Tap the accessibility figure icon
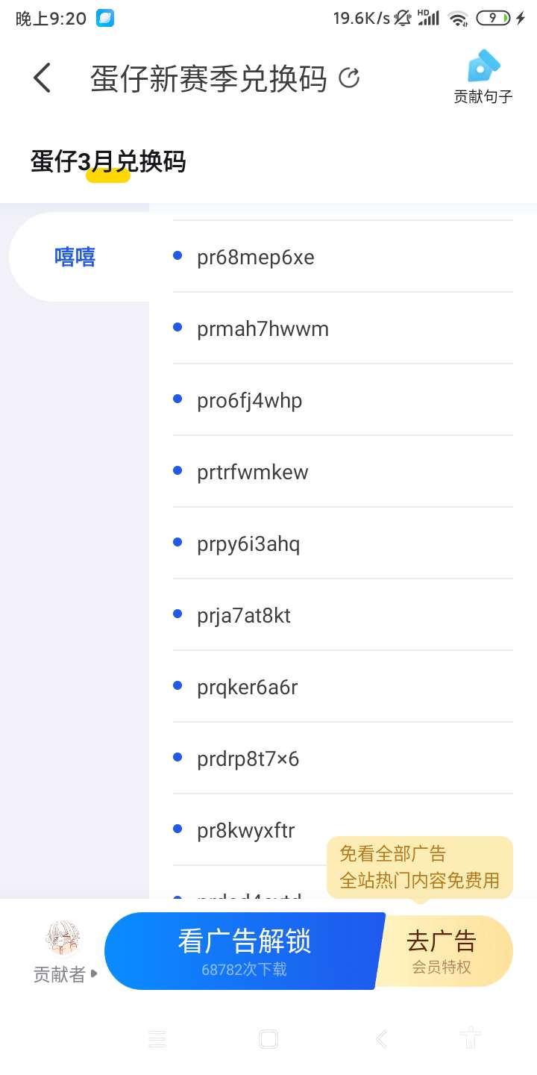The width and height of the screenshot is (537, 1075). [470, 1038]
